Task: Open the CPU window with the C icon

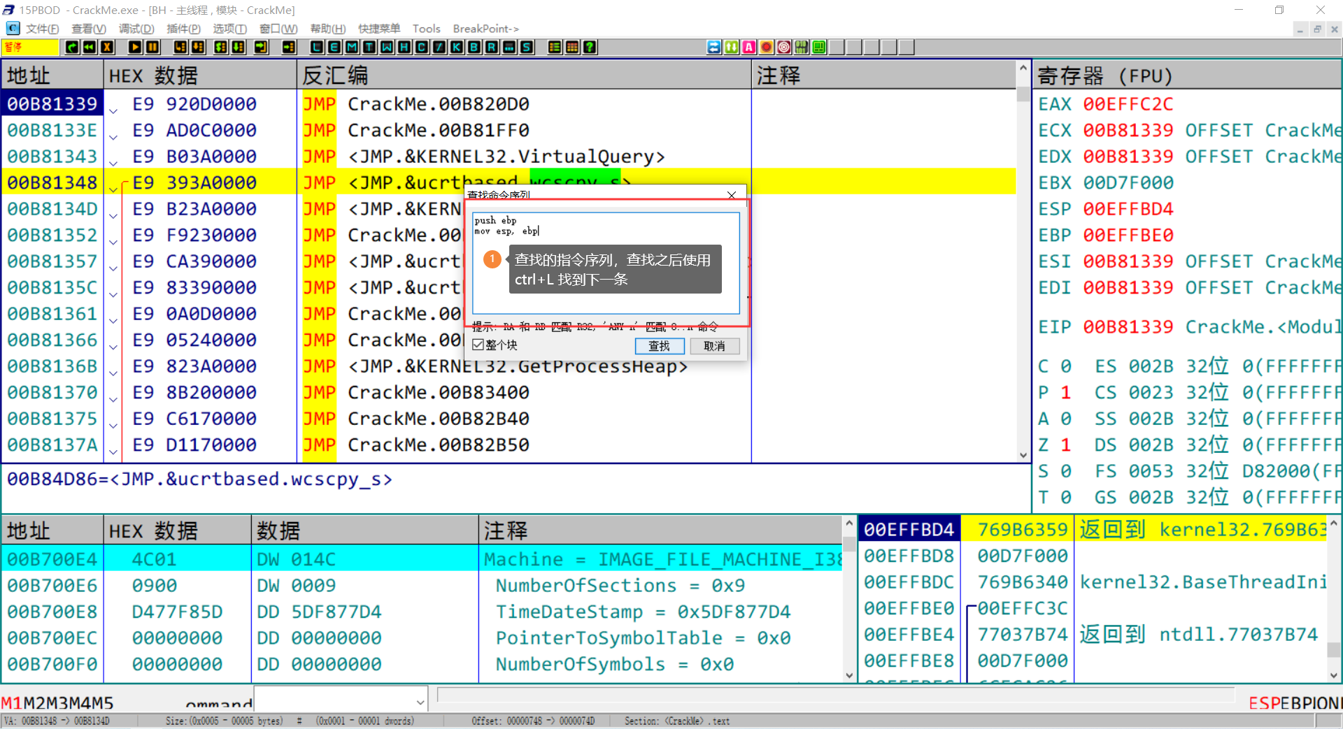Action: (x=422, y=47)
